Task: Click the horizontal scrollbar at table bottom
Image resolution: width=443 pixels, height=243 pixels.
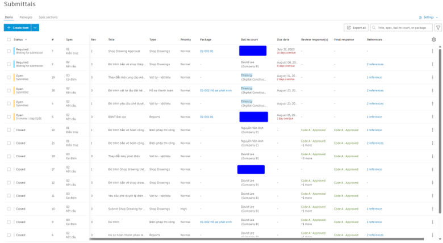Action: click(x=257, y=239)
